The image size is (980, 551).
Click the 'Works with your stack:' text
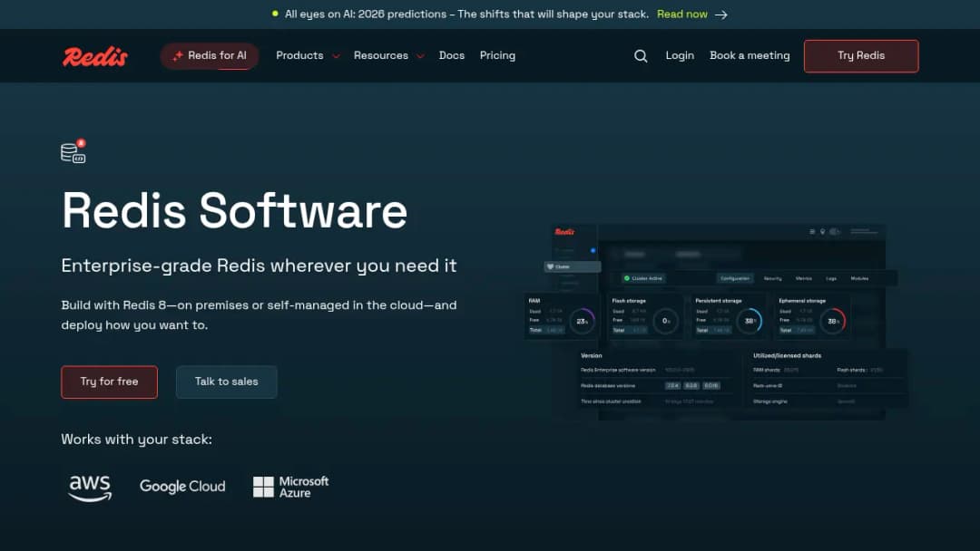136,440
